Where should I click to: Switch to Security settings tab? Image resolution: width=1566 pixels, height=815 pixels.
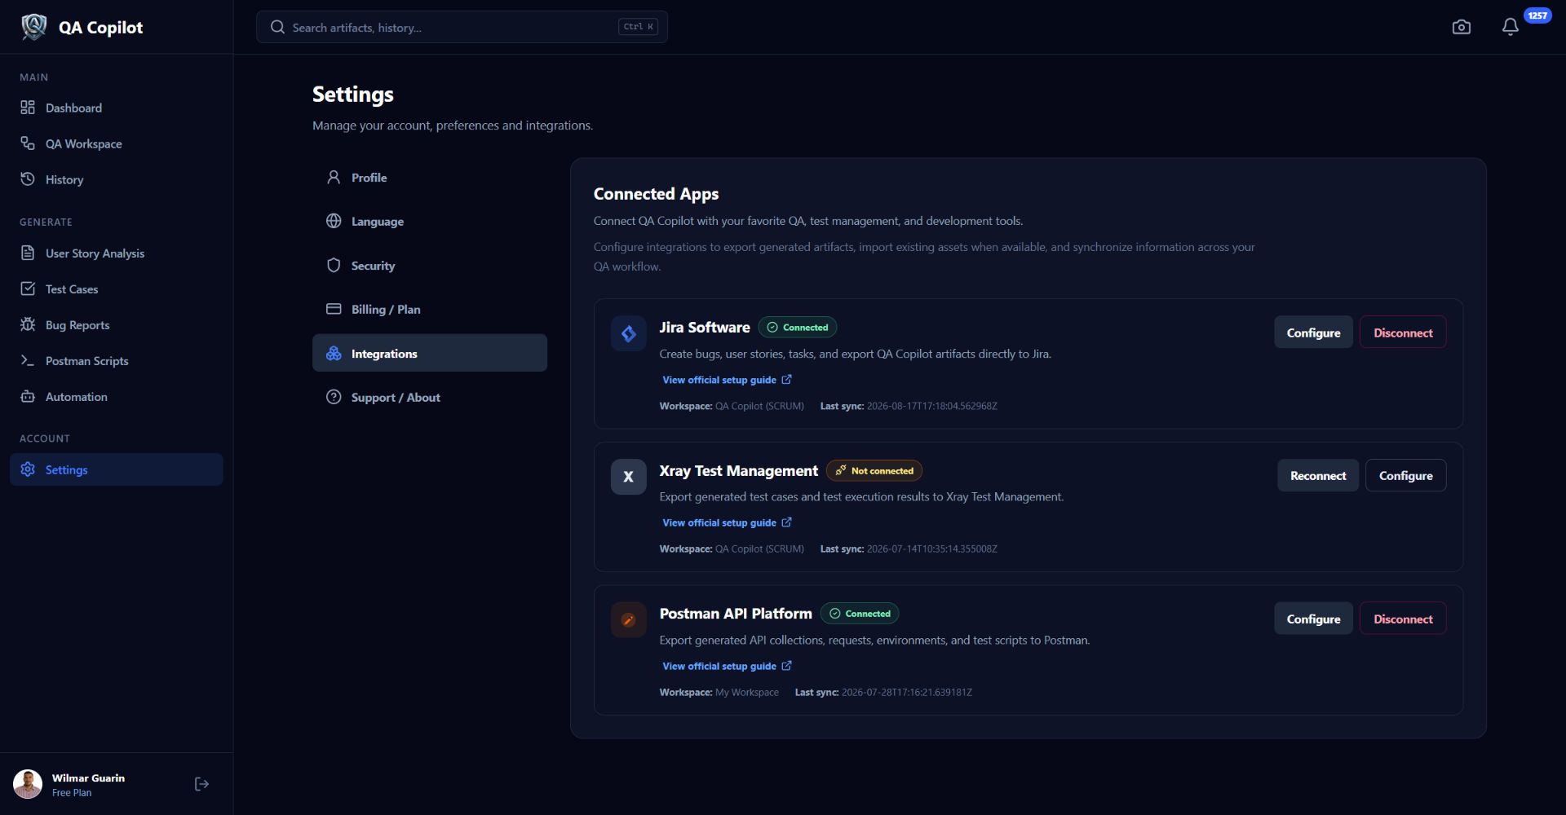pyautogui.click(x=430, y=265)
